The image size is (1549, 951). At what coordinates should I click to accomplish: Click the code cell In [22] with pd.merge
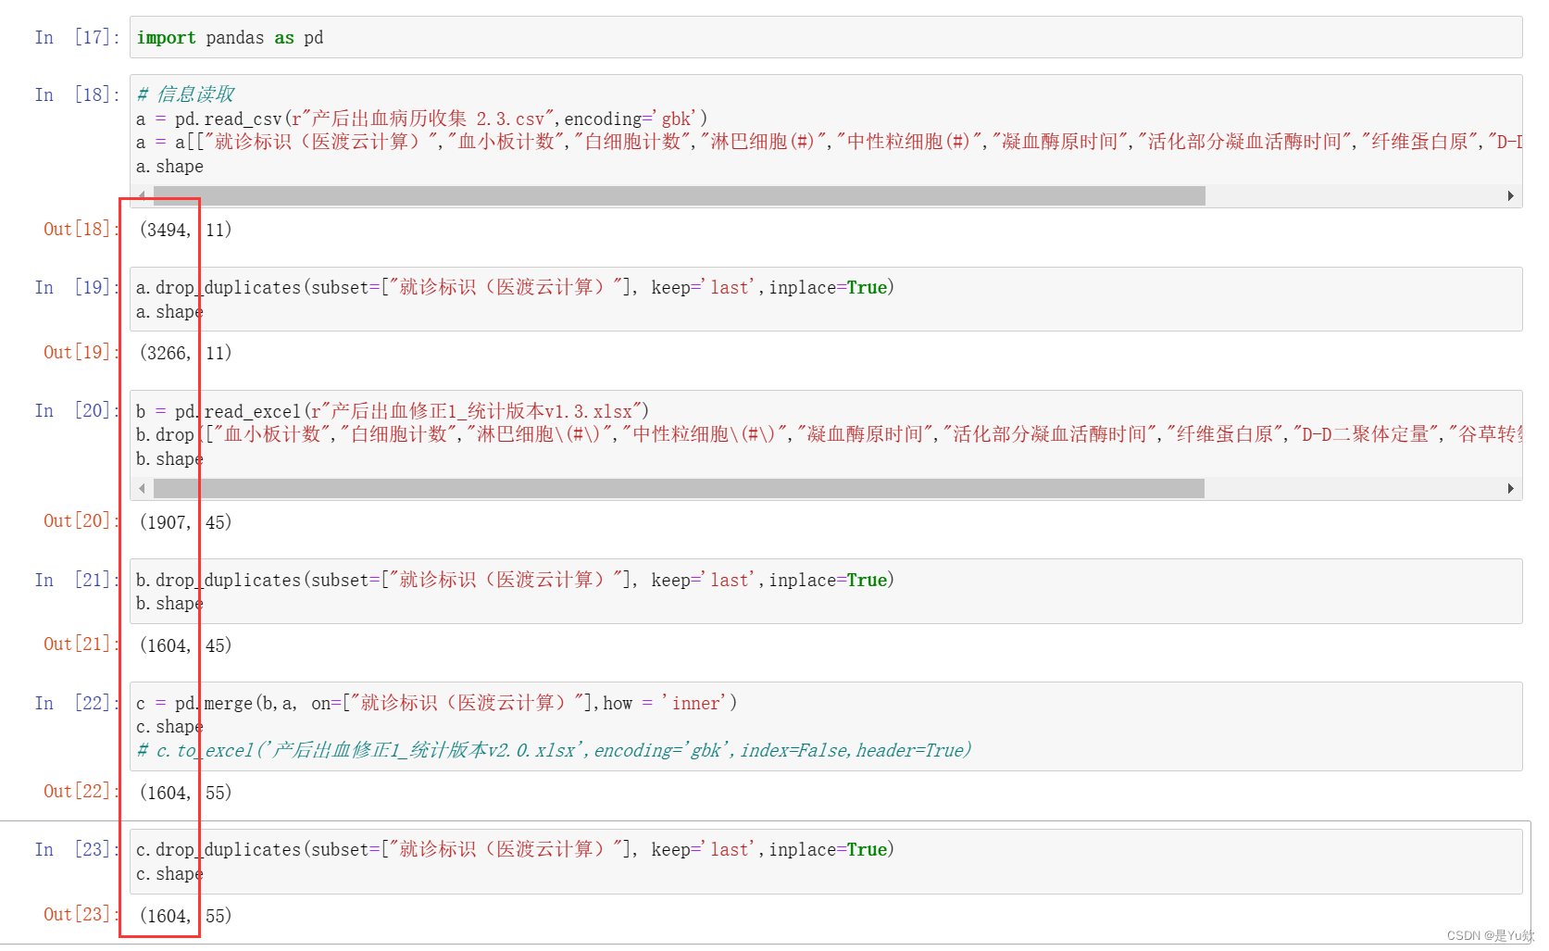(826, 727)
